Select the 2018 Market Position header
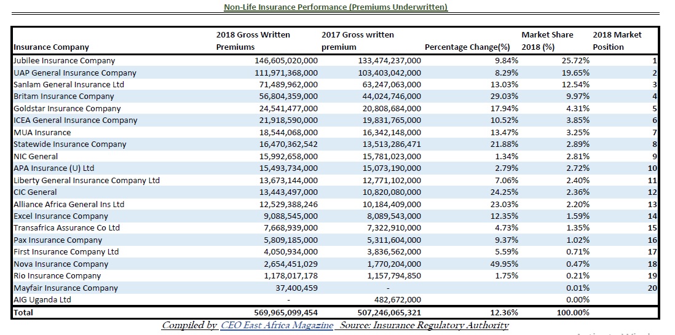 point(617,41)
